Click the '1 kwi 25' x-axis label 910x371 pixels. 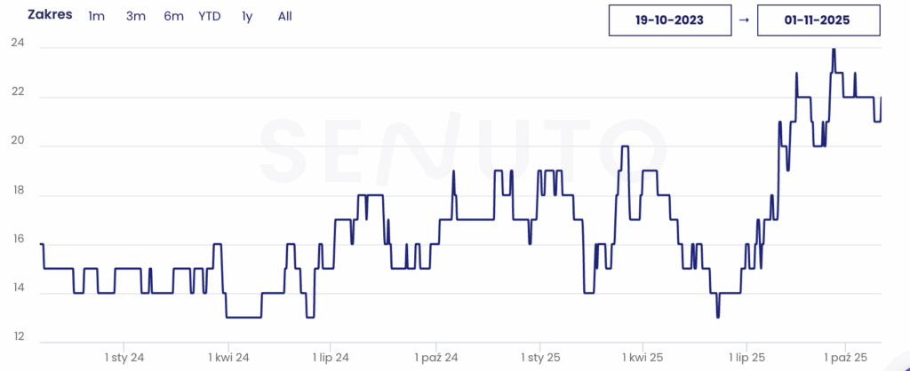pos(643,358)
